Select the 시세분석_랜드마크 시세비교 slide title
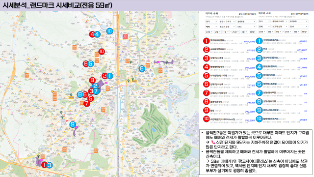 tap(57, 5)
